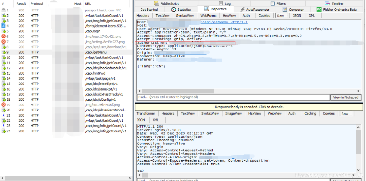
Task: Select the request WebForms inspector tab
Action: (x=208, y=16)
